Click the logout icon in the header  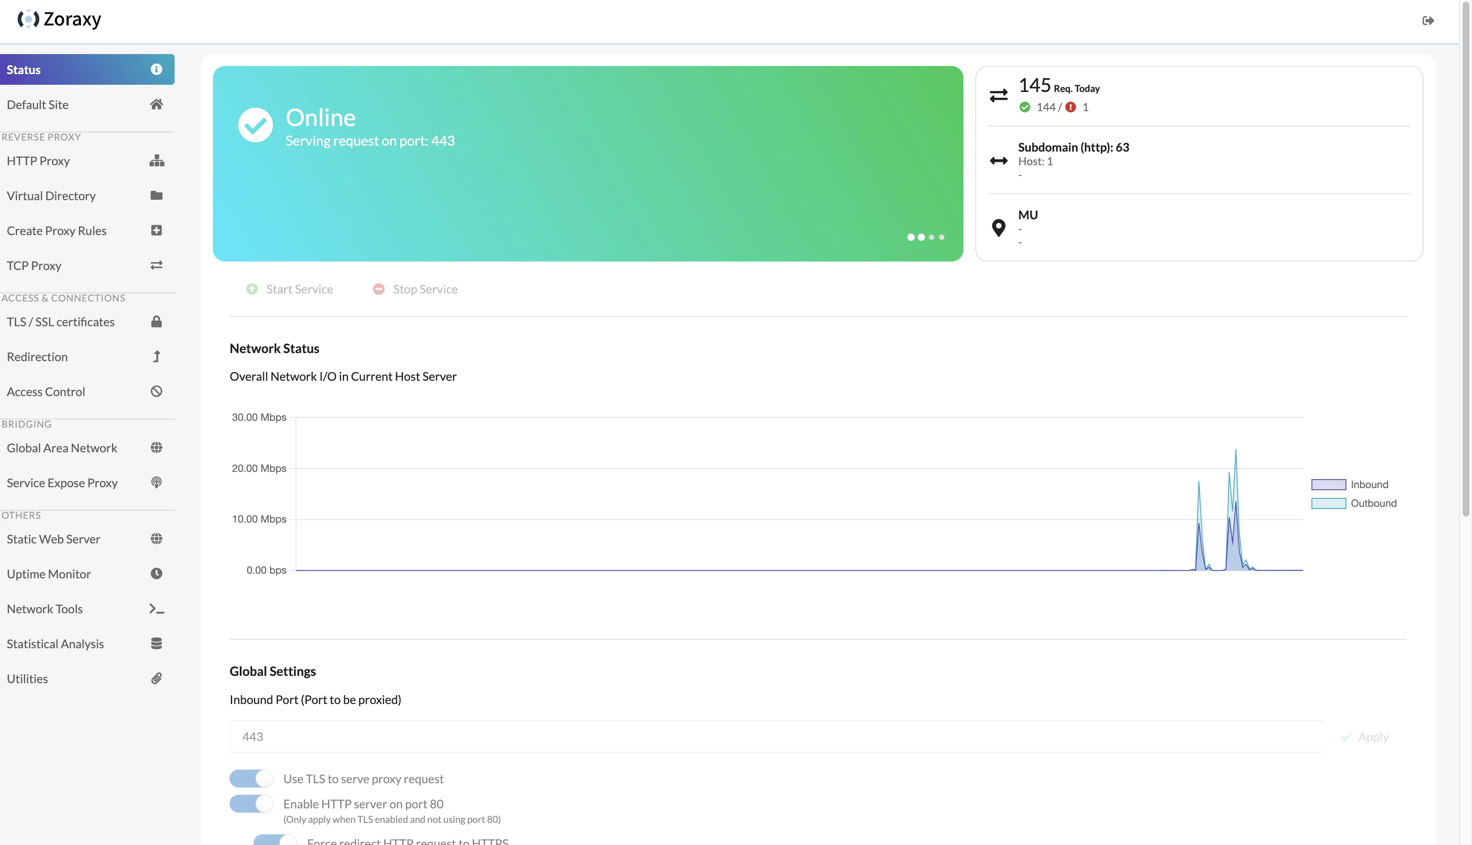coord(1428,21)
